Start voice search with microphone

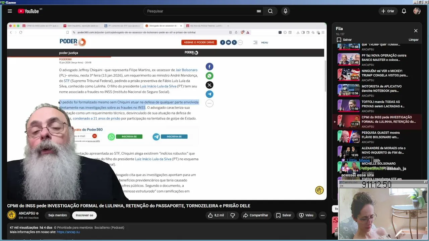(x=286, y=11)
